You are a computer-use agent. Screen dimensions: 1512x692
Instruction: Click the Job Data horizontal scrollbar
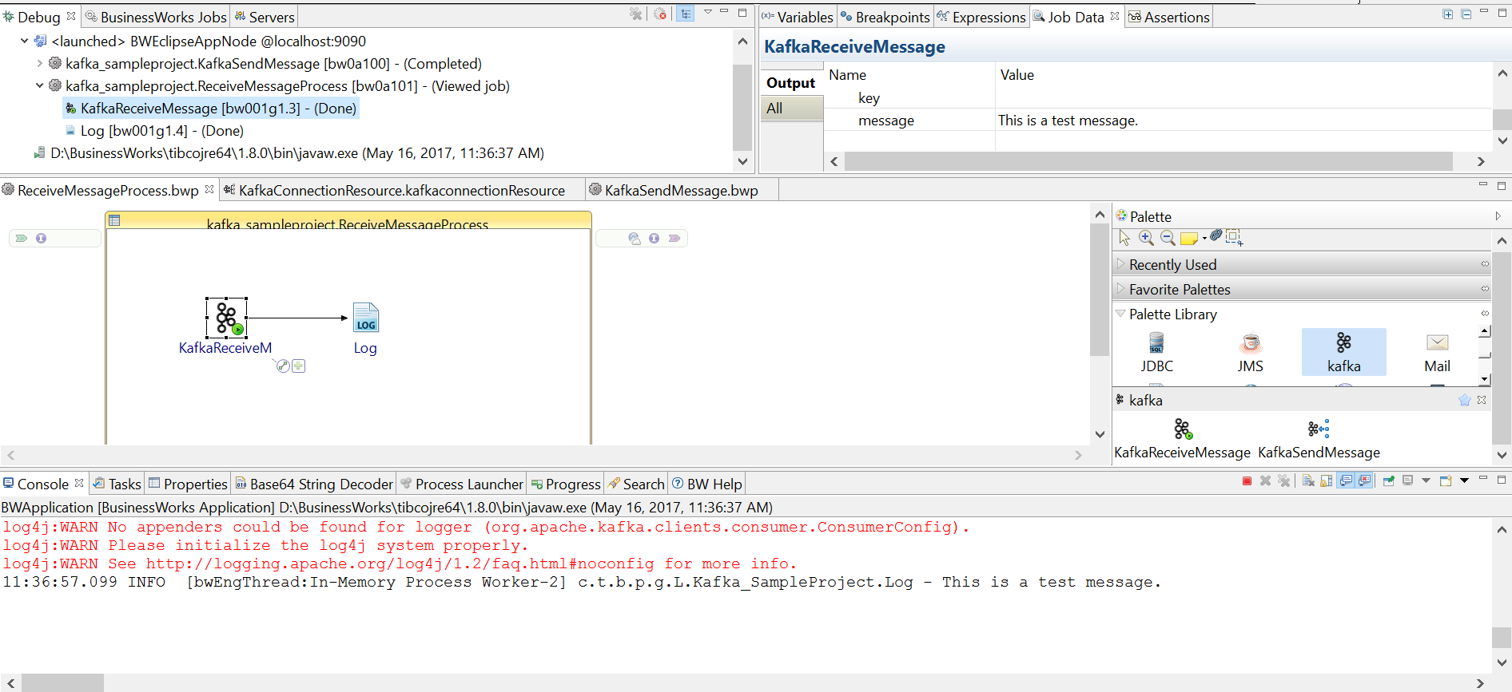(1148, 160)
